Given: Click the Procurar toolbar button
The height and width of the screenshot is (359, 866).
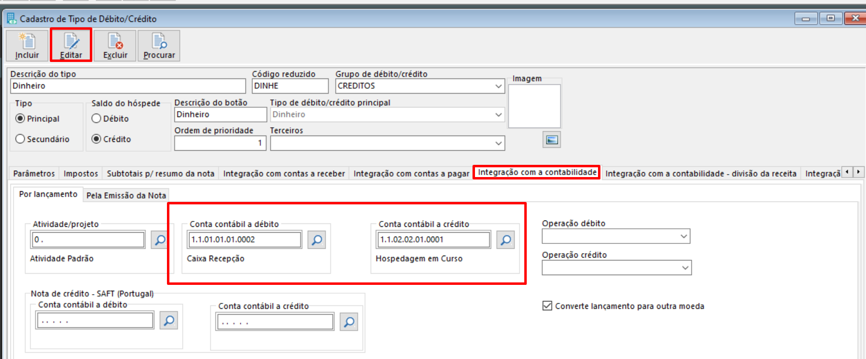Looking at the screenshot, I should tap(159, 46).
